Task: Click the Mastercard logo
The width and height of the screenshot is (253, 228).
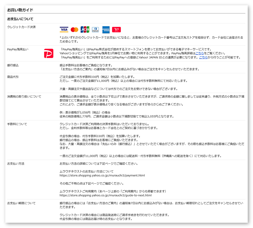Action: coord(74,30)
